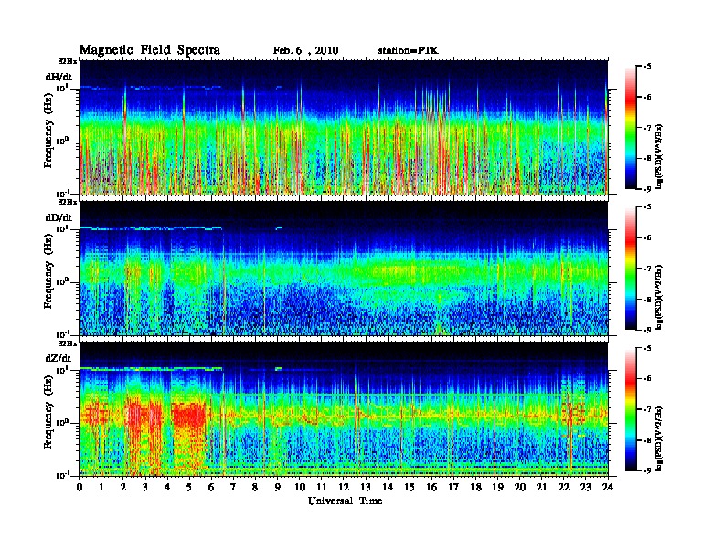Click hour "1" on the time axis

(x=101, y=488)
